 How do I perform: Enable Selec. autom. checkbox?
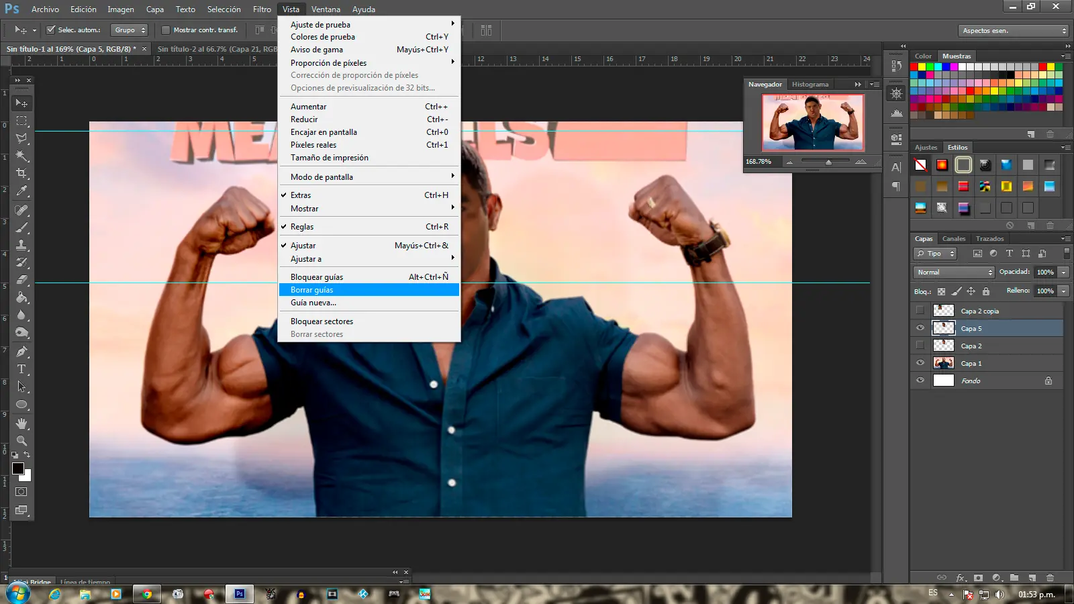click(x=50, y=30)
